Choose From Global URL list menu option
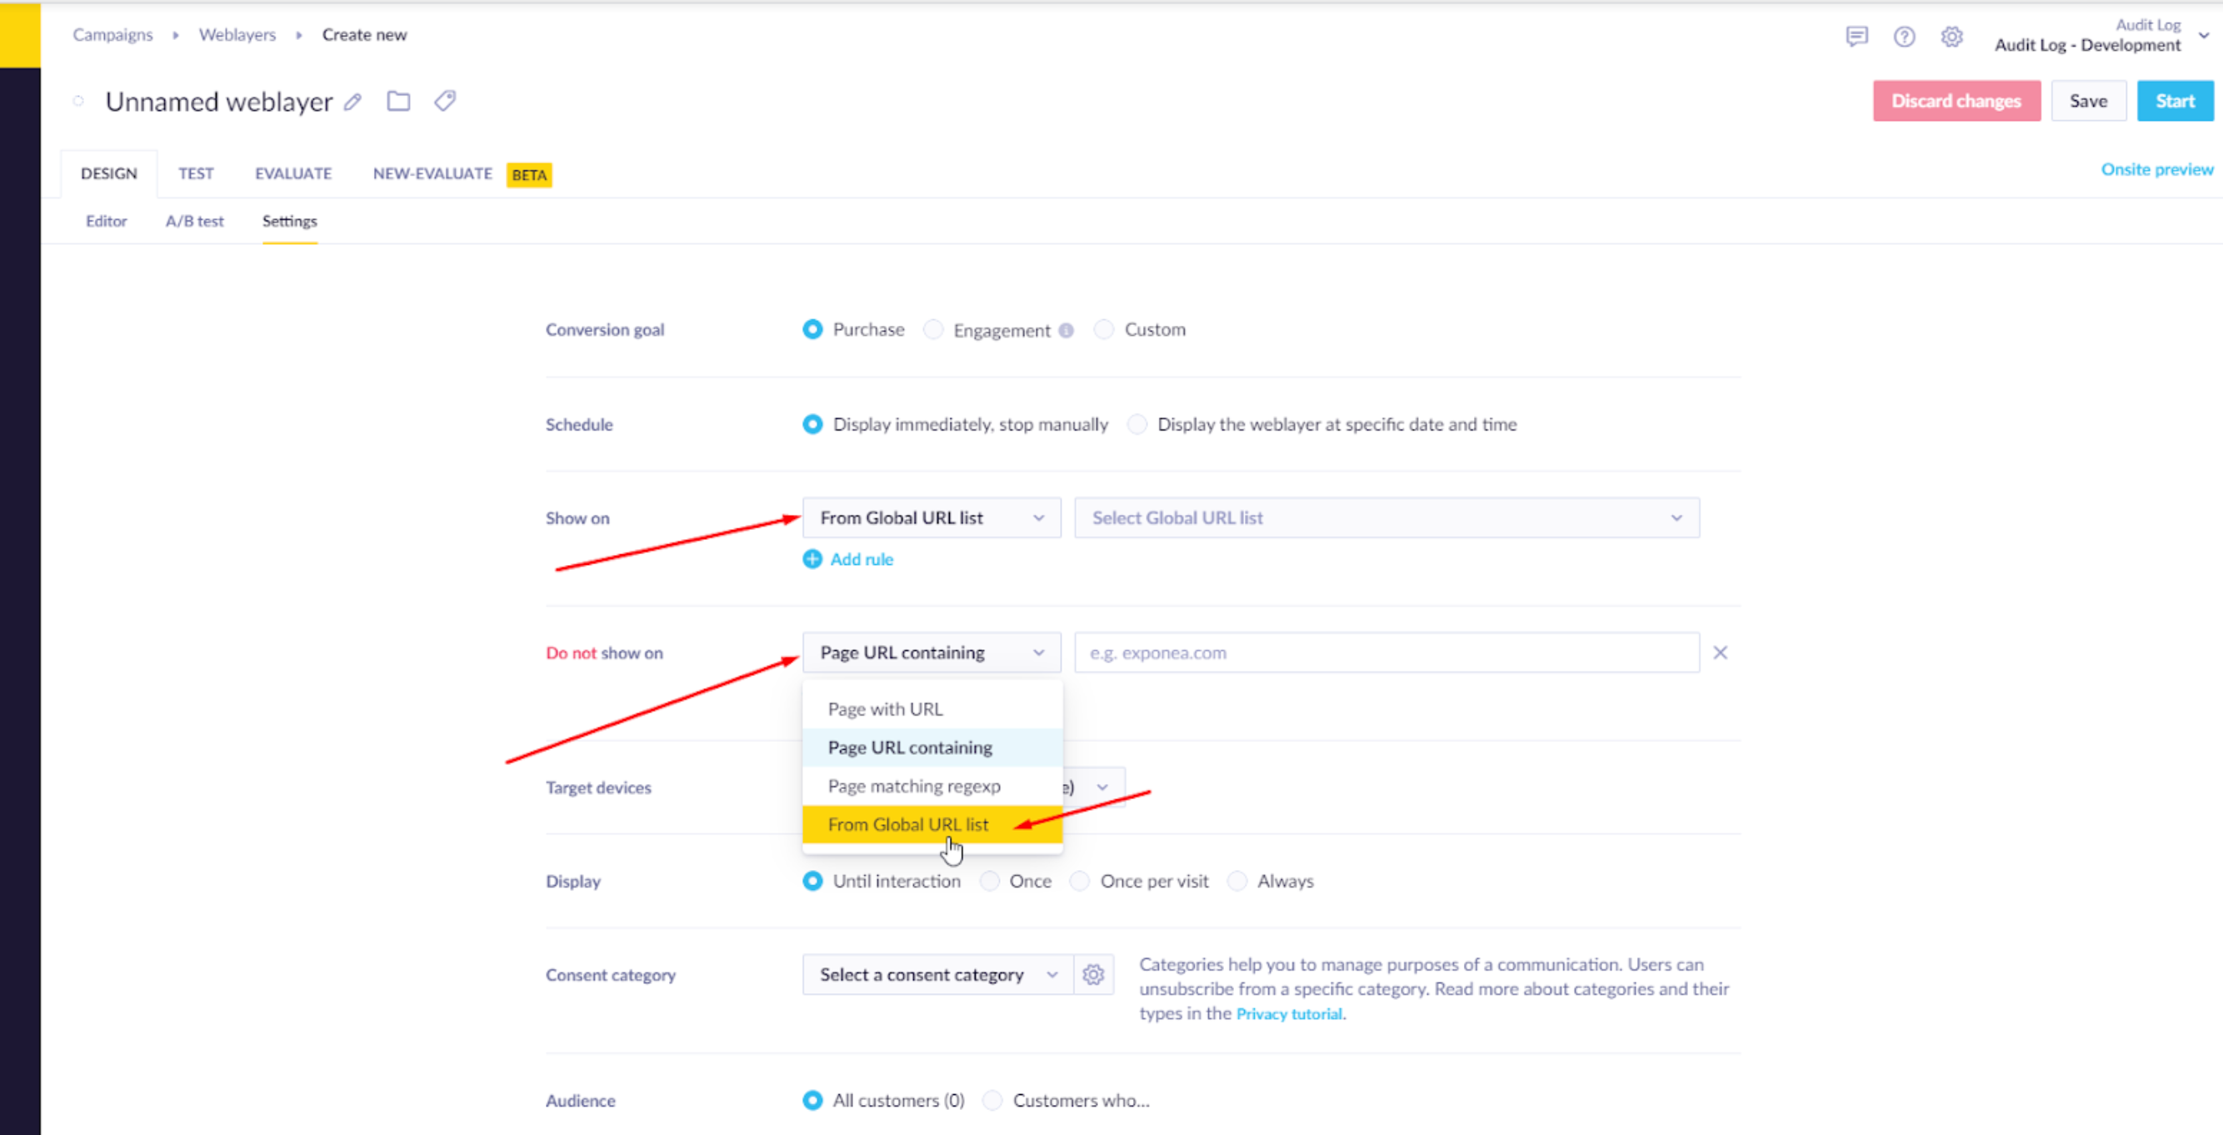 (x=908, y=824)
